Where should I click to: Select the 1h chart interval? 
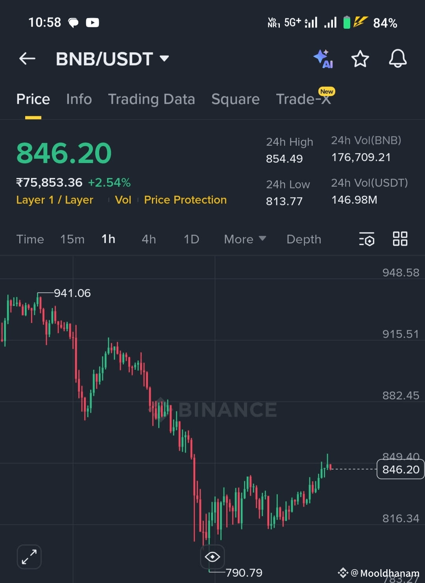click(109, 239)
